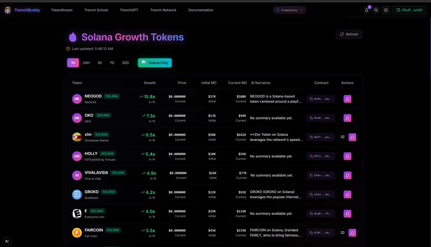
Task: Select the 24H timeframe tab
Action: point(86,63)
